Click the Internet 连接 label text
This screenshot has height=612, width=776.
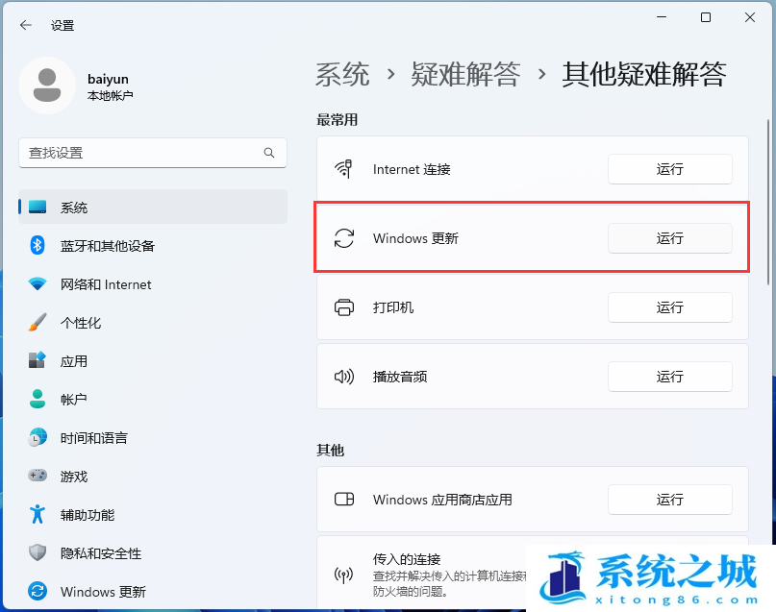click(412, 169)
